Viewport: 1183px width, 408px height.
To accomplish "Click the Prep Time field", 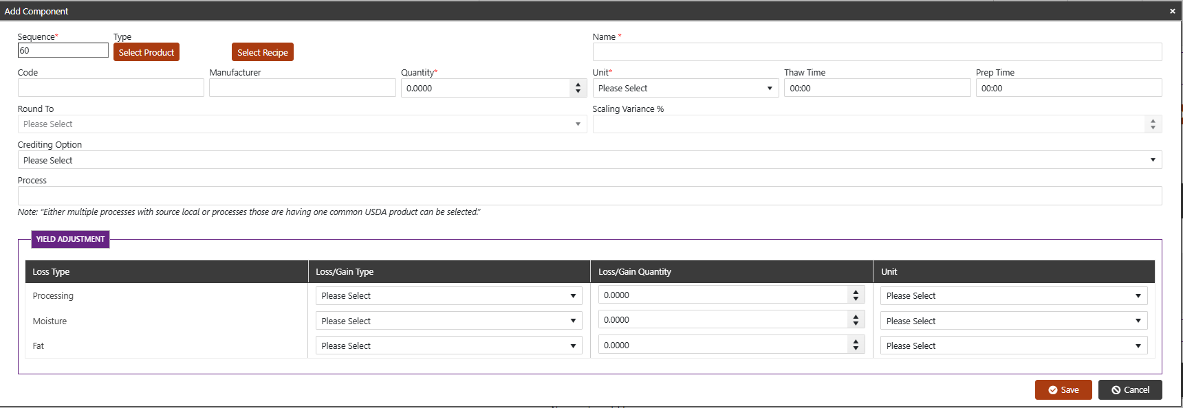I will pyautogui.click(x=1069, y=88).
